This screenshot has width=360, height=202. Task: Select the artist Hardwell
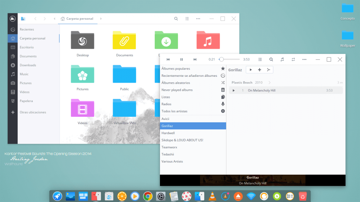click(x=193, y=133)
